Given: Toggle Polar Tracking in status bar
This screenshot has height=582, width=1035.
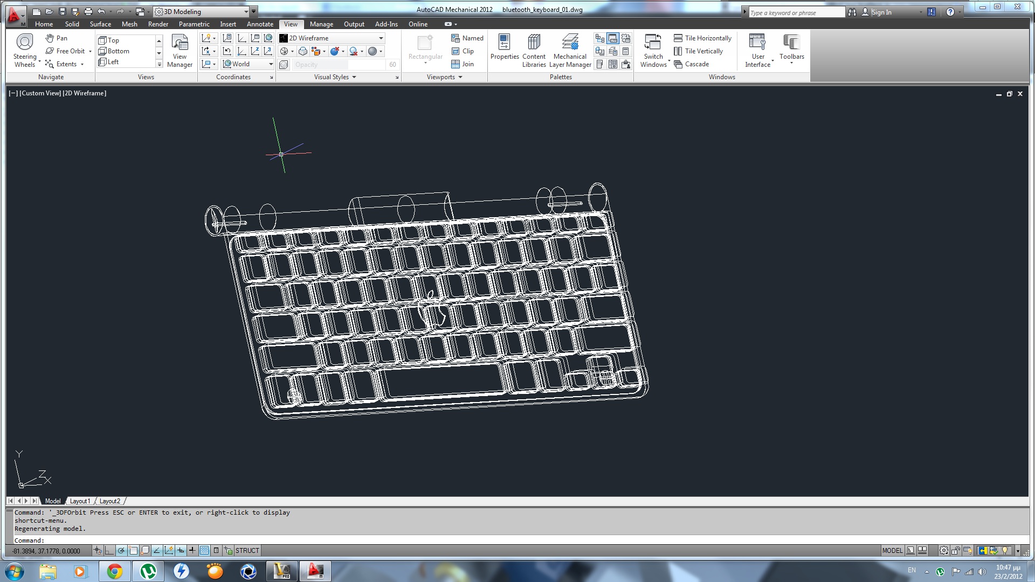Looking at the screenshot, I should click(x=121, y=551).
